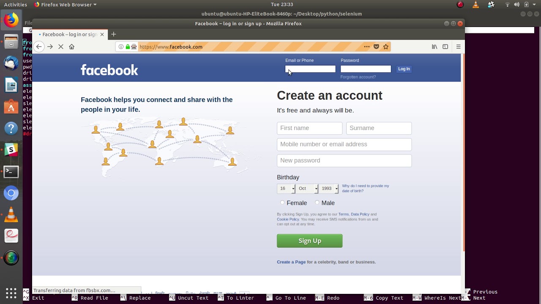Select the Male radio button

pos(317,203)
